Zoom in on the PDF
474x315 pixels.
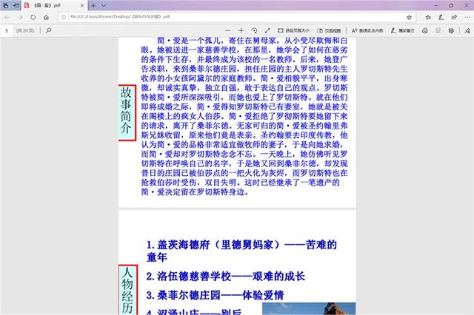pos(241,30)
